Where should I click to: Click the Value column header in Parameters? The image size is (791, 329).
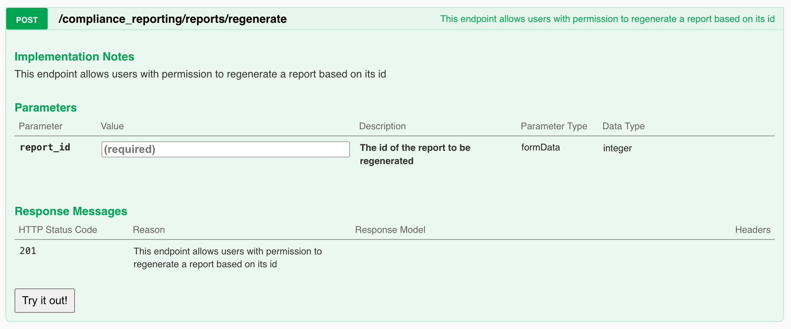coord(112,126)
